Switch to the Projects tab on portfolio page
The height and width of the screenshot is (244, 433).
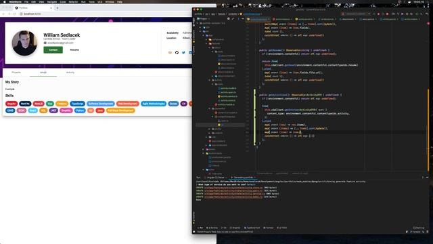click(x=16, y=73)
